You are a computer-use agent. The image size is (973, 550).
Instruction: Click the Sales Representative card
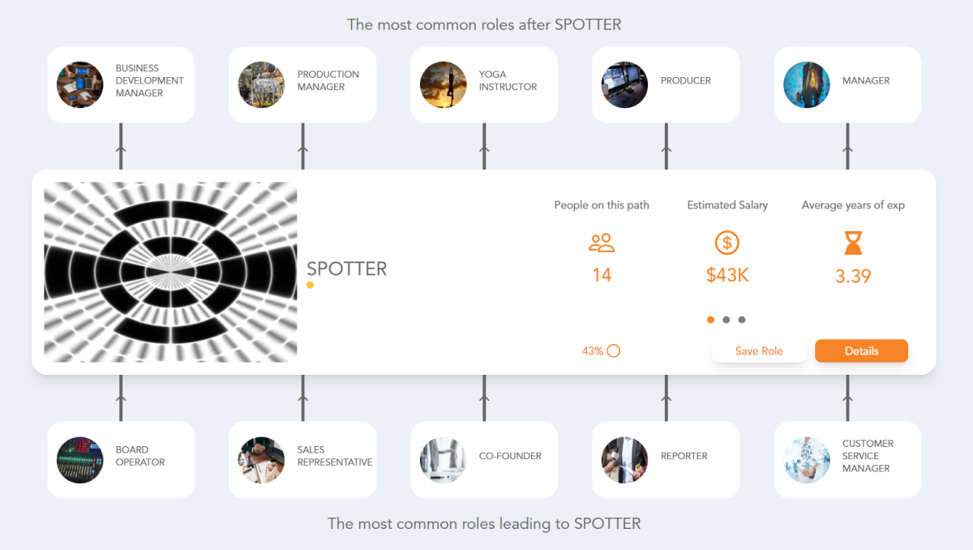pos(302,459)
